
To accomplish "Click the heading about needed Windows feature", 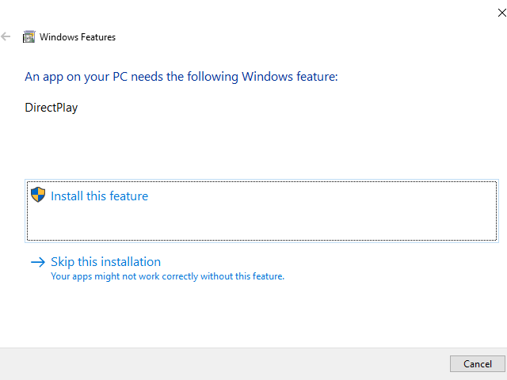I will tap(181, 77).
